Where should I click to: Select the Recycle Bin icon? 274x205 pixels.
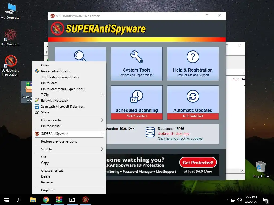coord(261,169)
